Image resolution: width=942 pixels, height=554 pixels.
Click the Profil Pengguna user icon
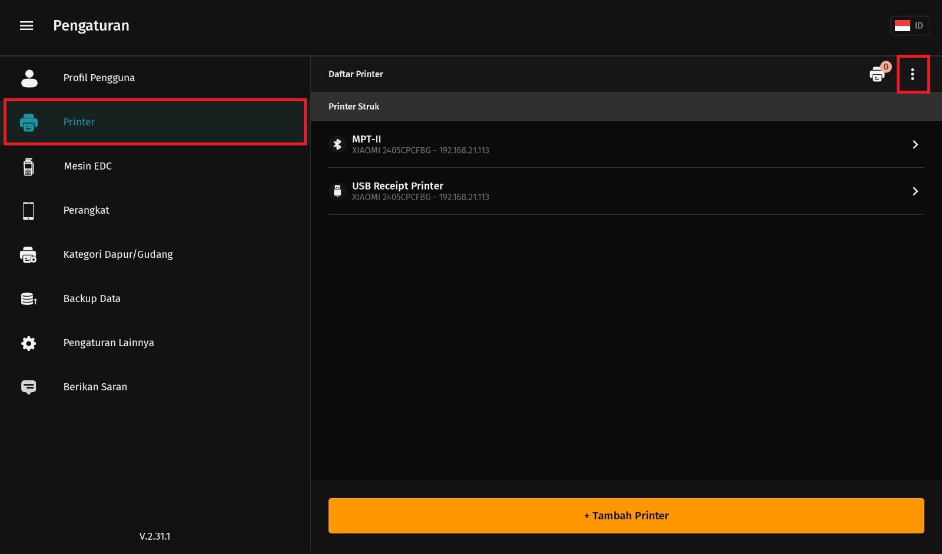tap(29, 78)
